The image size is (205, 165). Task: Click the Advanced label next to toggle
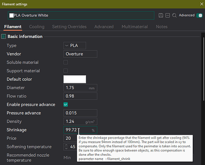pos(187,15)
